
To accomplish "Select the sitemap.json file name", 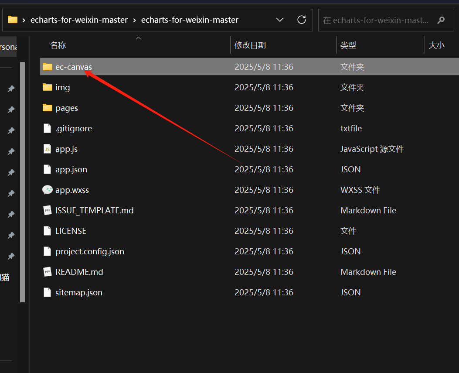I will [x=79, y=292].
